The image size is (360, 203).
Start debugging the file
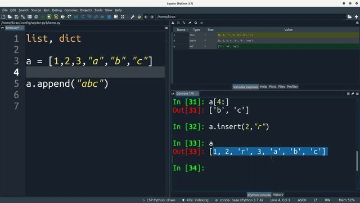point(76,17)
